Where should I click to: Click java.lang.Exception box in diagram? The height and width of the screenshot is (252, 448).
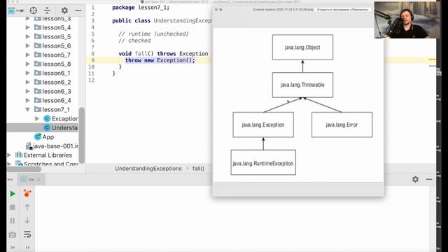263,125
